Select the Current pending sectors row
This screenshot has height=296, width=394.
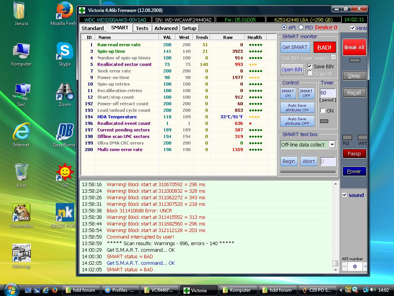[179, 130]
